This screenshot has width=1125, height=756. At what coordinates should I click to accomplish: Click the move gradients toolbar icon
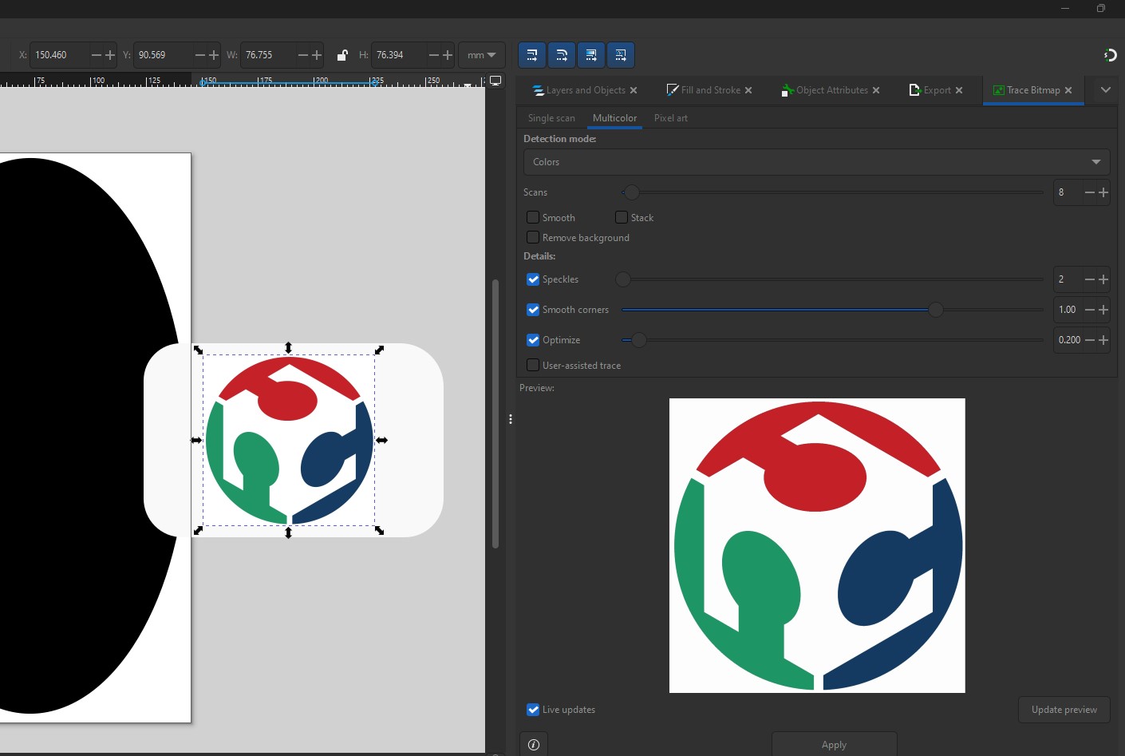[591, 55]
